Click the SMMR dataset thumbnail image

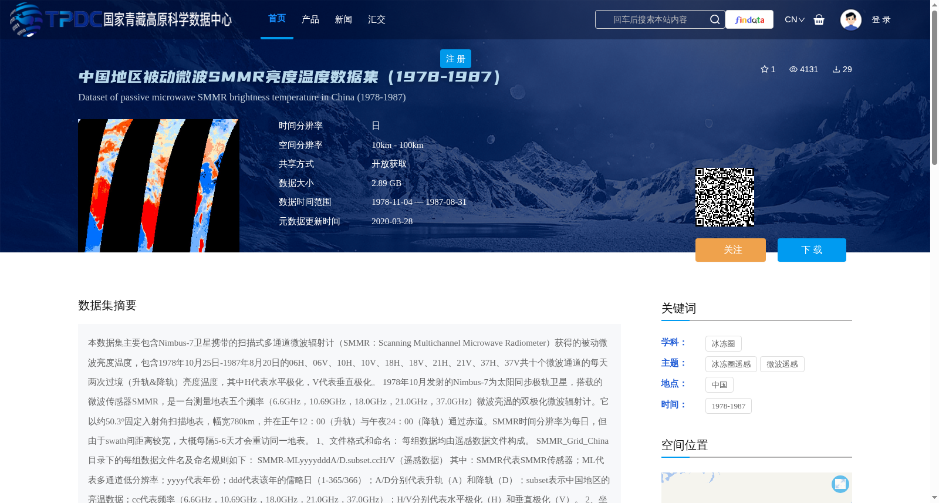pyautogui.click(x=158, y=185)
